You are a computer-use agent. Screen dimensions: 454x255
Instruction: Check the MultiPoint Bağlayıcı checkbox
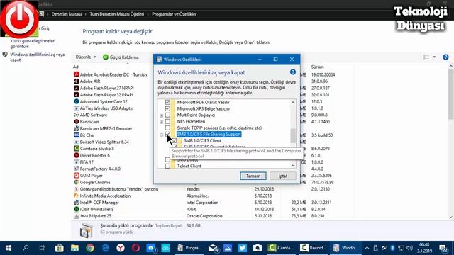click(167, 115)
